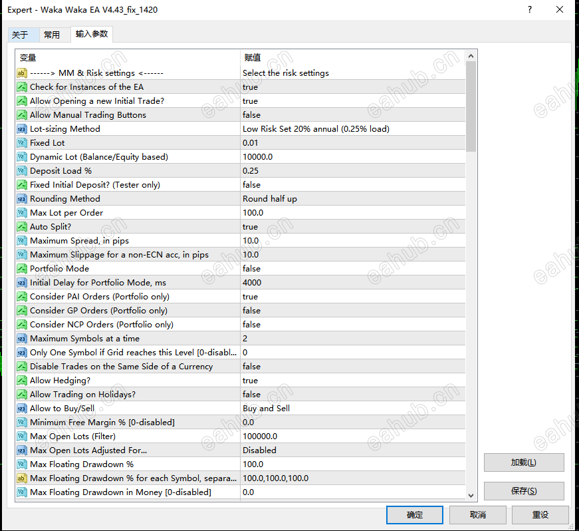
Task: Click the icon beside Allow Hedging?
Action: pyautogui.click(x=22, y=381)
